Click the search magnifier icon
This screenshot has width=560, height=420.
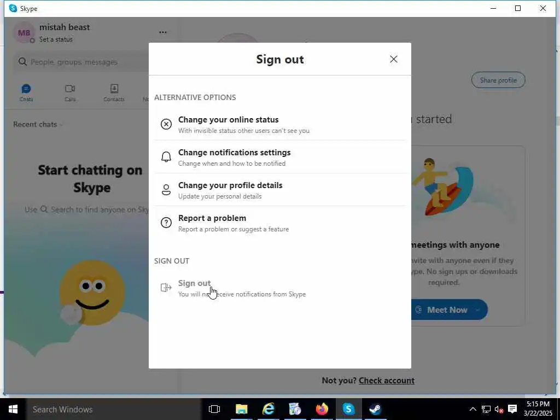click(x=22, y=62)
